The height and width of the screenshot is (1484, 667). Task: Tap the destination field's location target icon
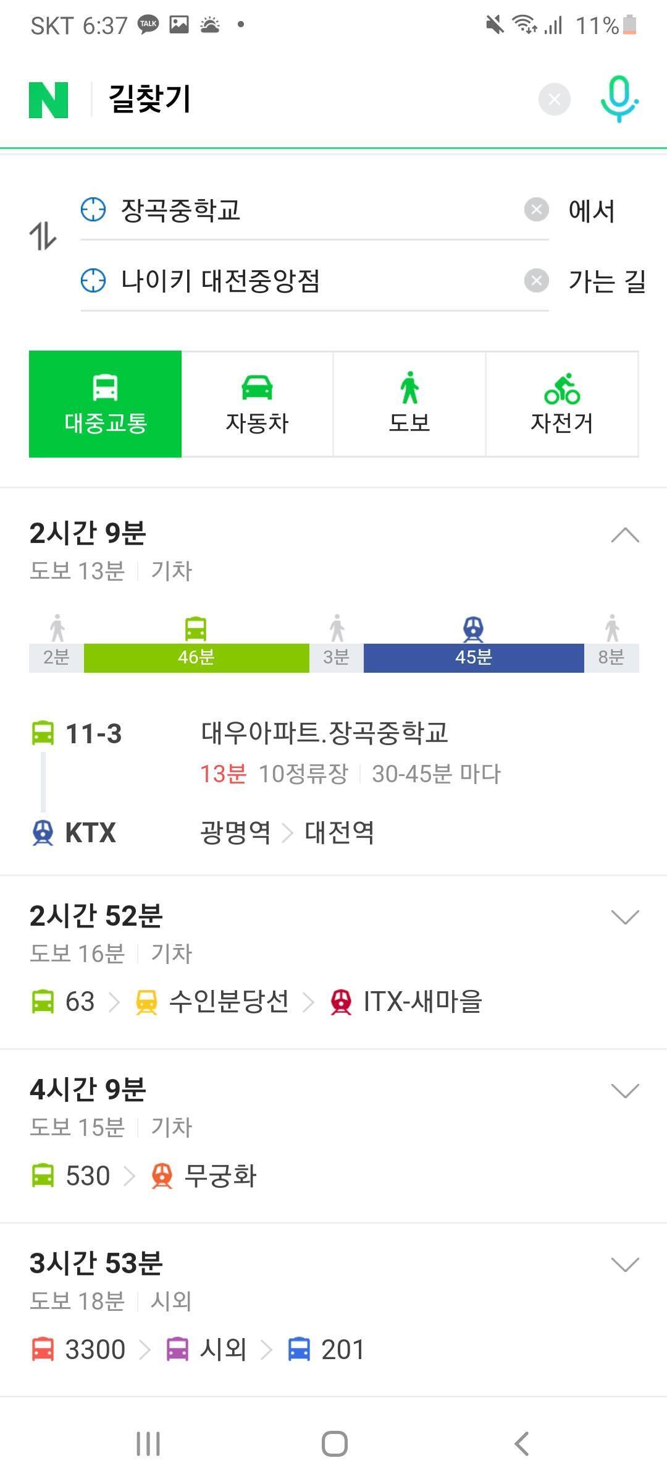(x=93, y=281)
